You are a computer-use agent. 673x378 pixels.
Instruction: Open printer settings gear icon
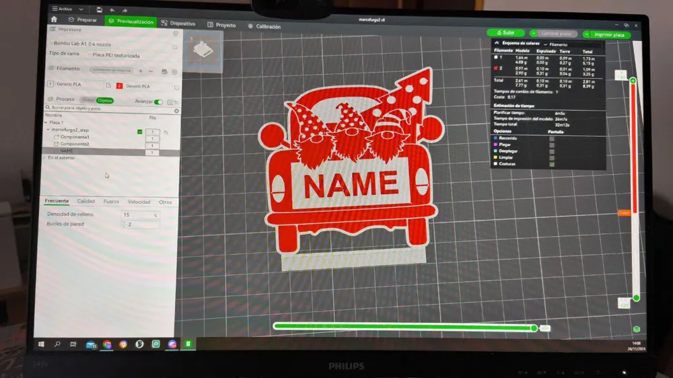[x=176, y=33]
